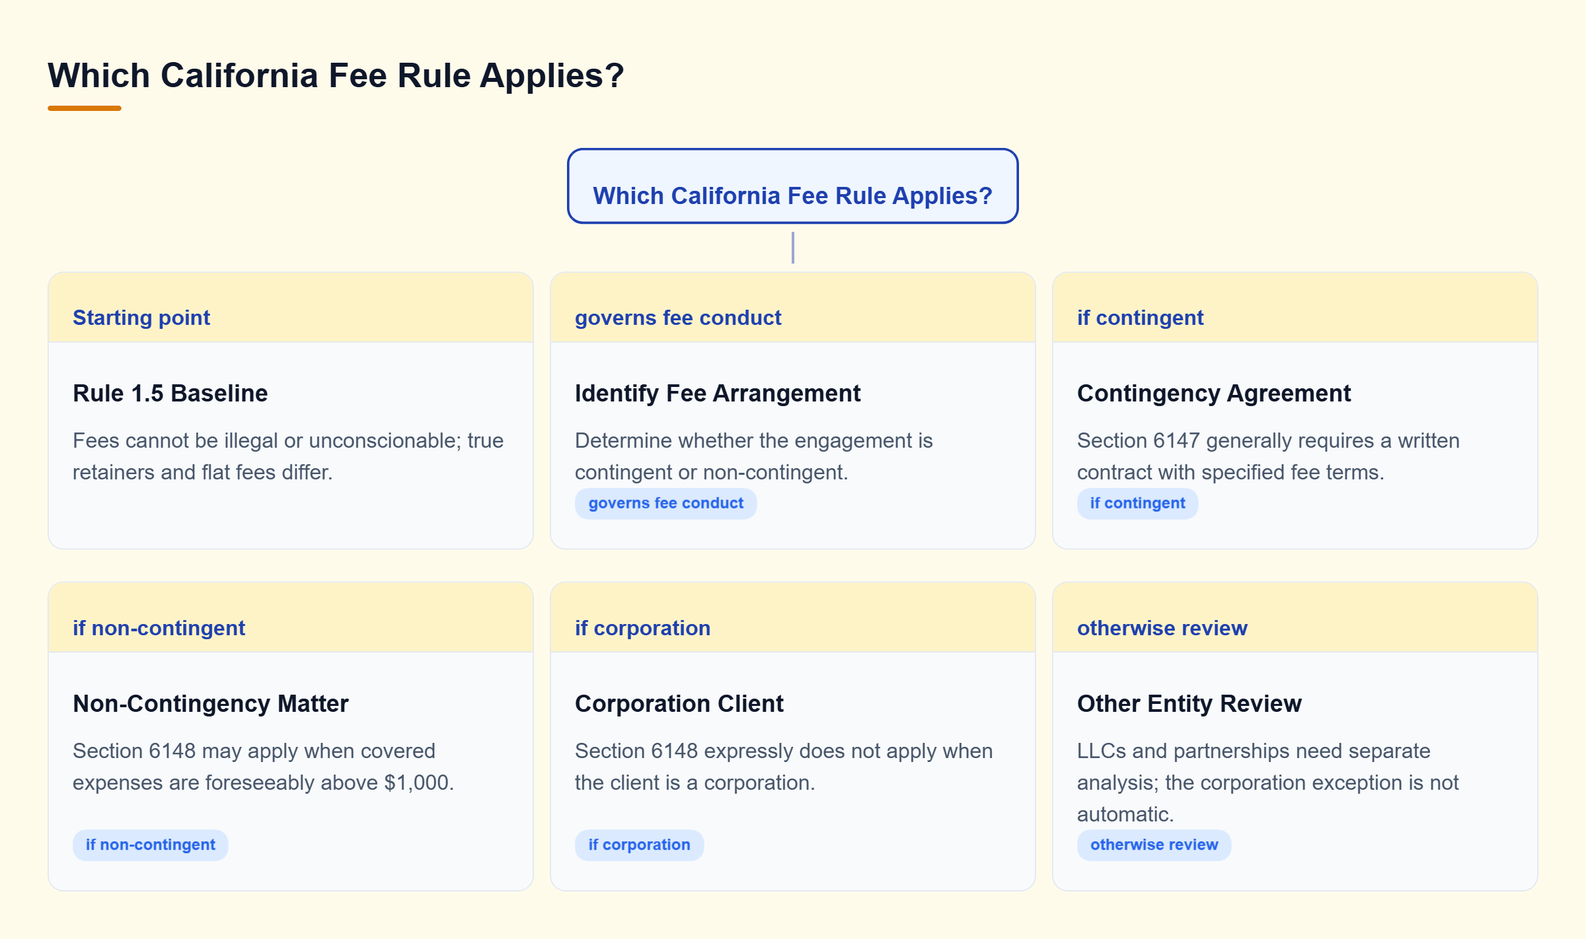1586x939 pixels.
Task: Click the 'if corporation' card header
Action: [x=793, y=618]
